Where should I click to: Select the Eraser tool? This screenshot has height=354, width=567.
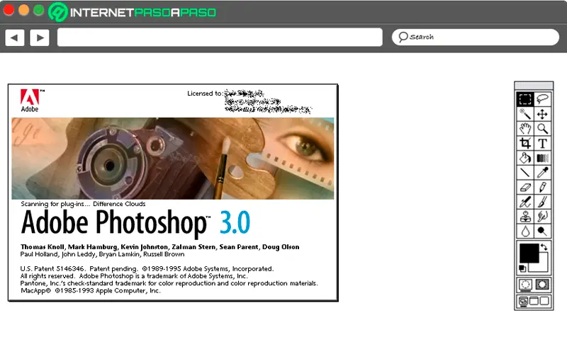click(525, 187)
